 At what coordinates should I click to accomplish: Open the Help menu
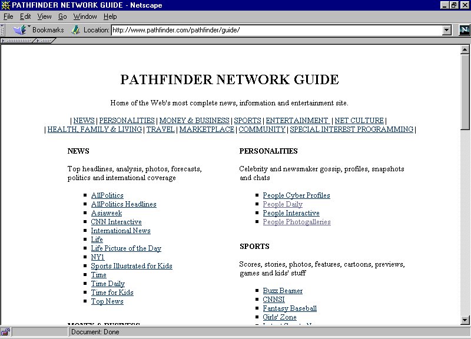coord(110,16)
